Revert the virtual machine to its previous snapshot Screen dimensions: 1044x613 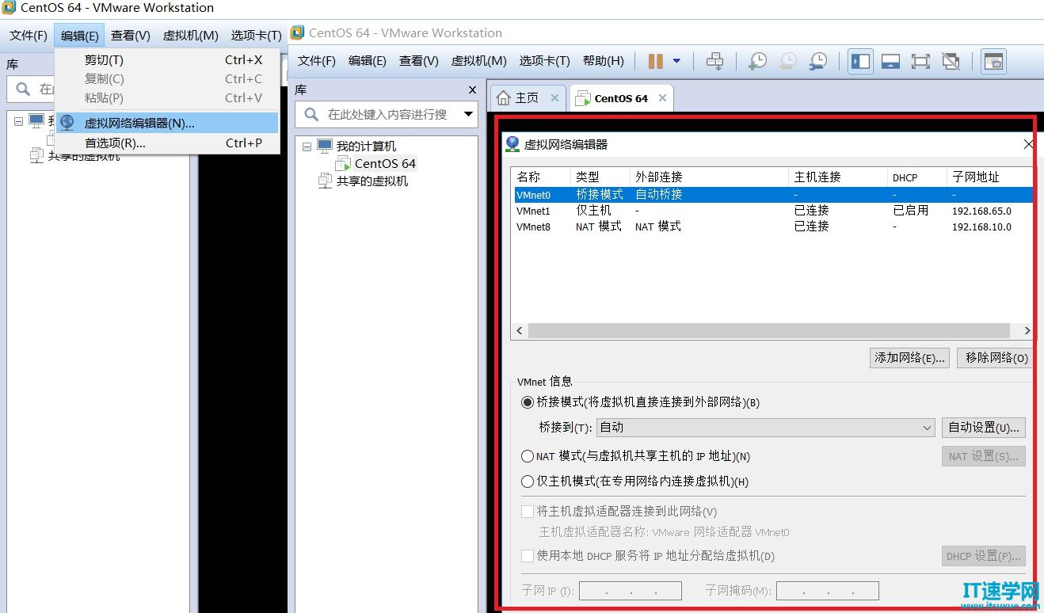[787, 61]
